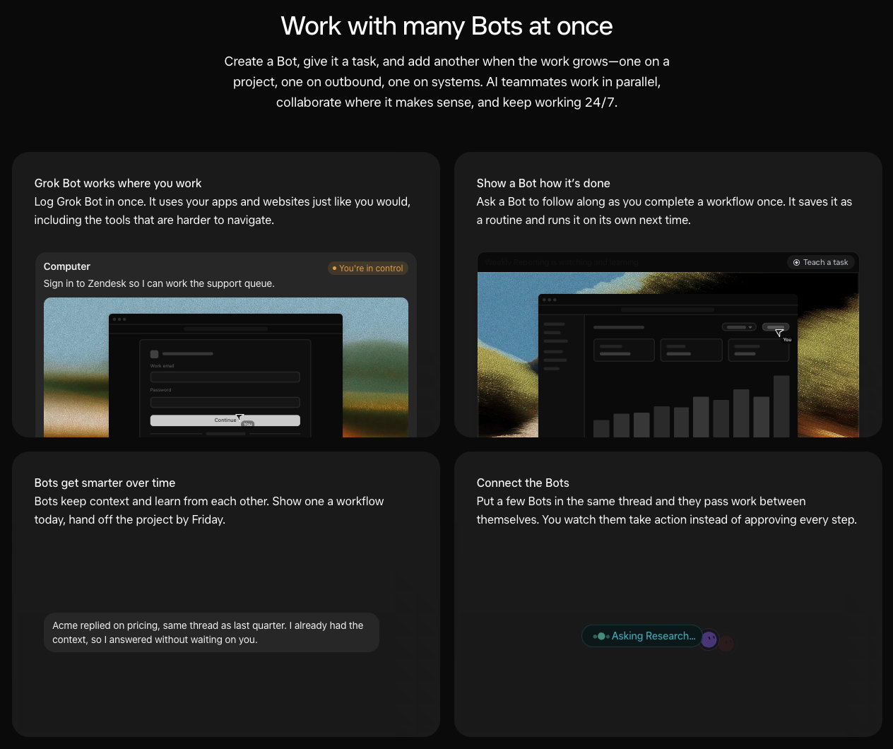Click the tallest bar in the dashboard chart
This screenshot has width=893, height=749.
click(x=781, y=406)
